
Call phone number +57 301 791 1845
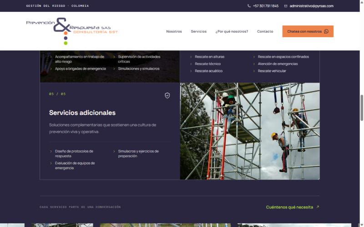click(x=266, y=6)
